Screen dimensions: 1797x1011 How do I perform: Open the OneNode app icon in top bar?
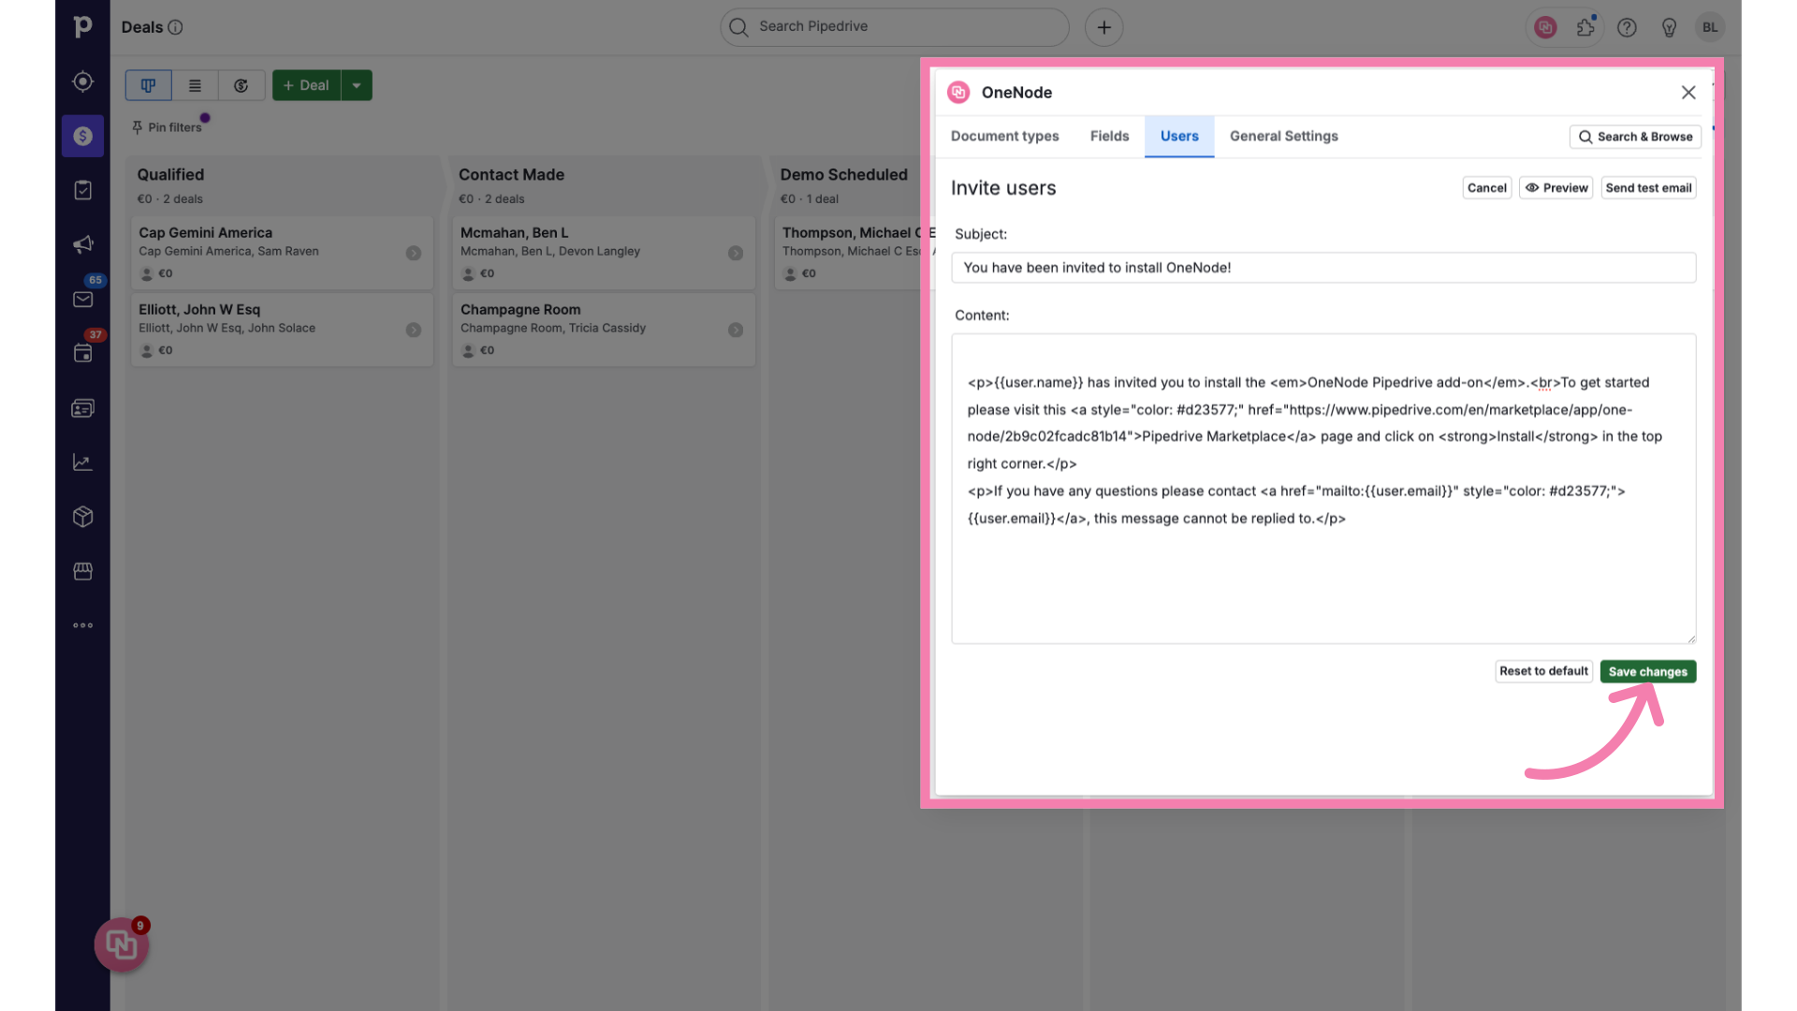tap(1545, 27)
